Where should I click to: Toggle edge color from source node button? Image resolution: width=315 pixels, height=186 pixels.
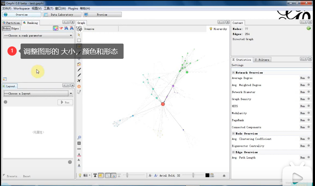point(113,175)
